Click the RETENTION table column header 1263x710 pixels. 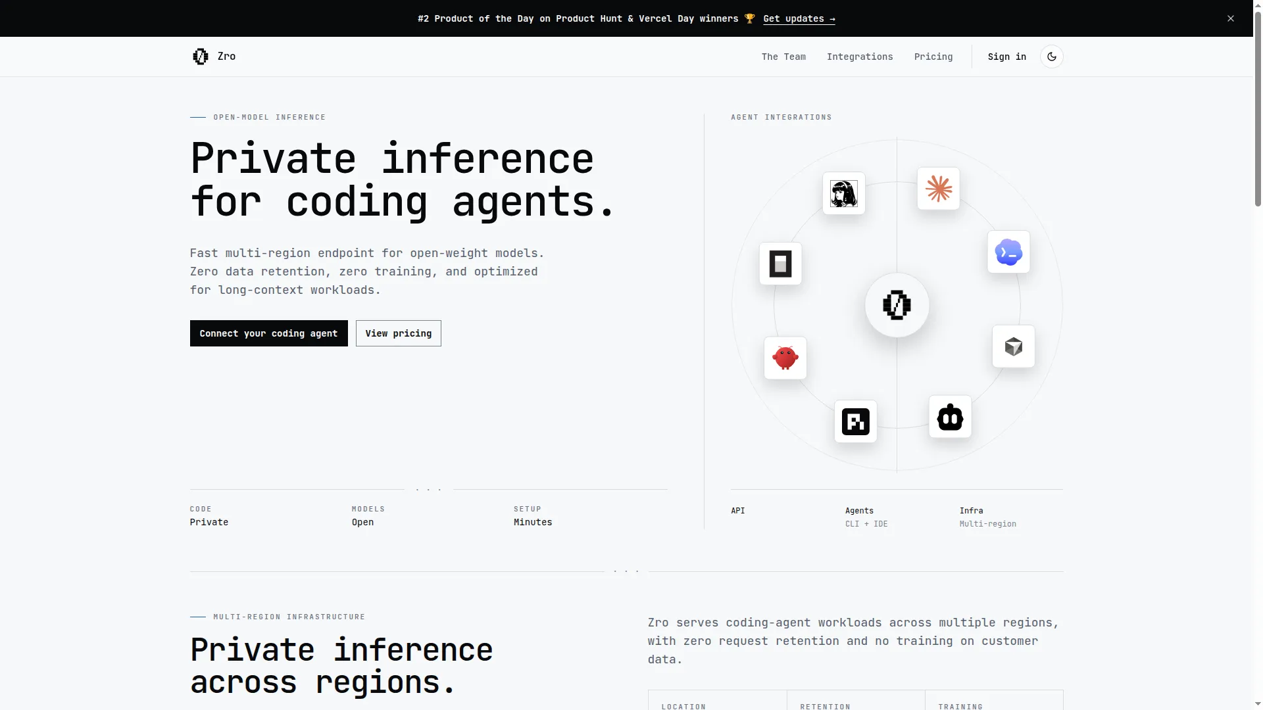825,706
